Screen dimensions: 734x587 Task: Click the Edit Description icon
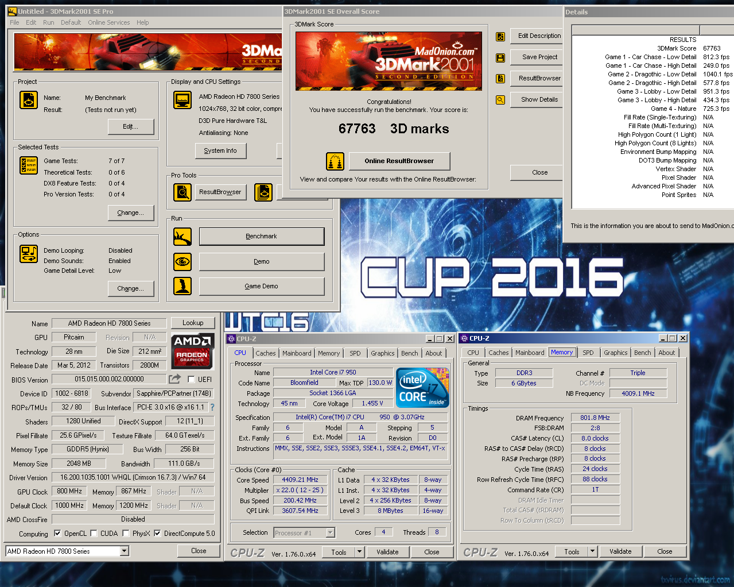pyautogui.click(x=500, y=36)
